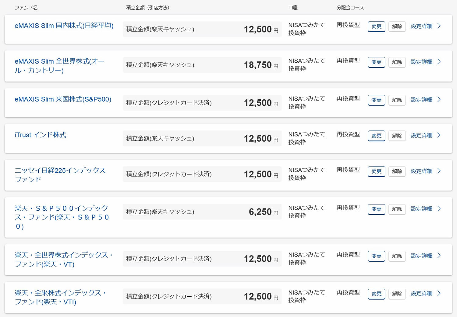Open the 楽天・全世界株式インデックス・ファンド(楽天・VT) link
Screen dimensions: 457x317
click(64, 259)
